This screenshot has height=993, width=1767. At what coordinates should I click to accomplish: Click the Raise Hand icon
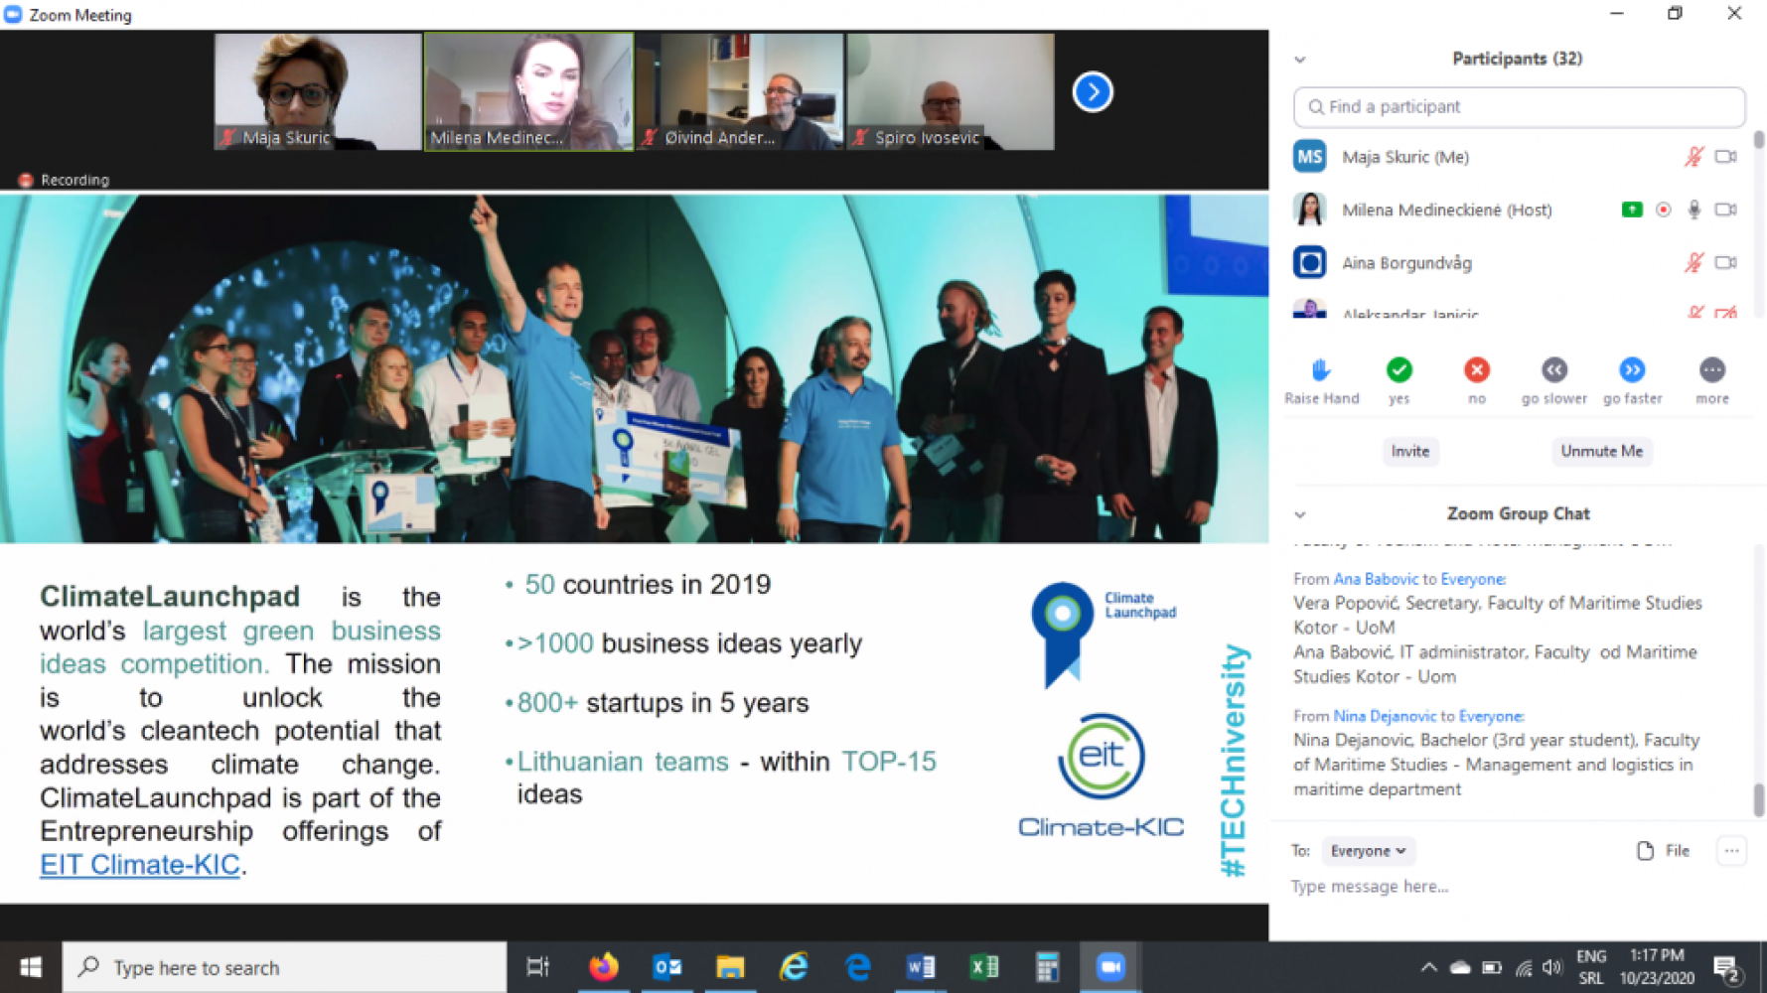1320,370
